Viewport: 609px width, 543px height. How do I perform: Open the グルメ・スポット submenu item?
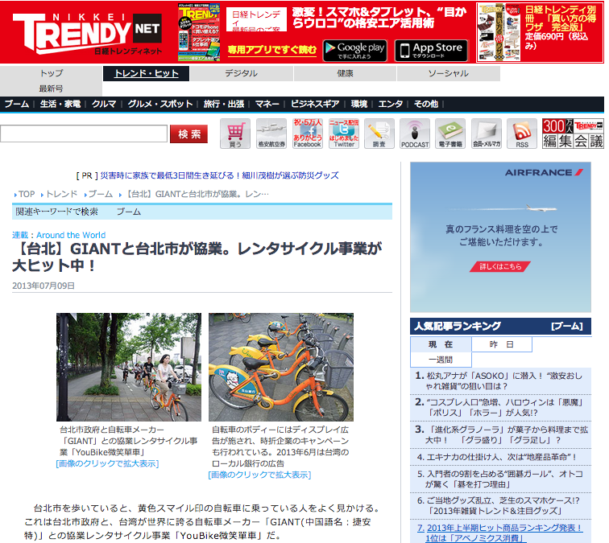pyautogui.click(x=160, y=104)
